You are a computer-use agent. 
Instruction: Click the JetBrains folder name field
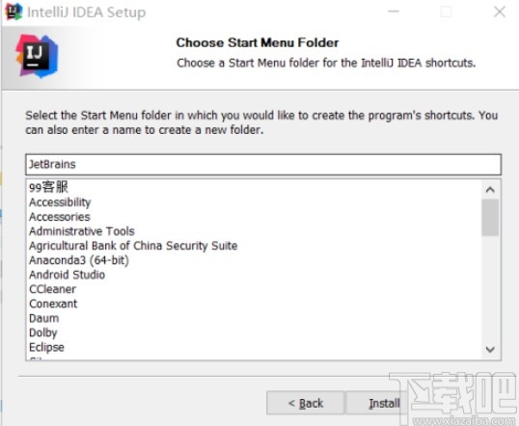point(263,165)
